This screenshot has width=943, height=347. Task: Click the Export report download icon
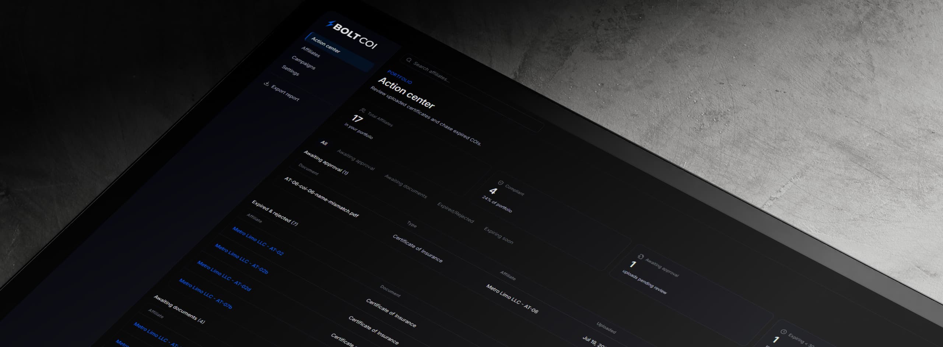point(266,84)
